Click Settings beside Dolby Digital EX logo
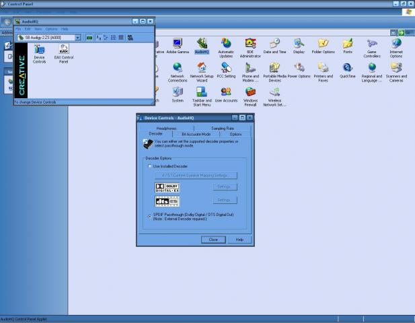This screenshot has height=323, width=415. pos(225,187)
